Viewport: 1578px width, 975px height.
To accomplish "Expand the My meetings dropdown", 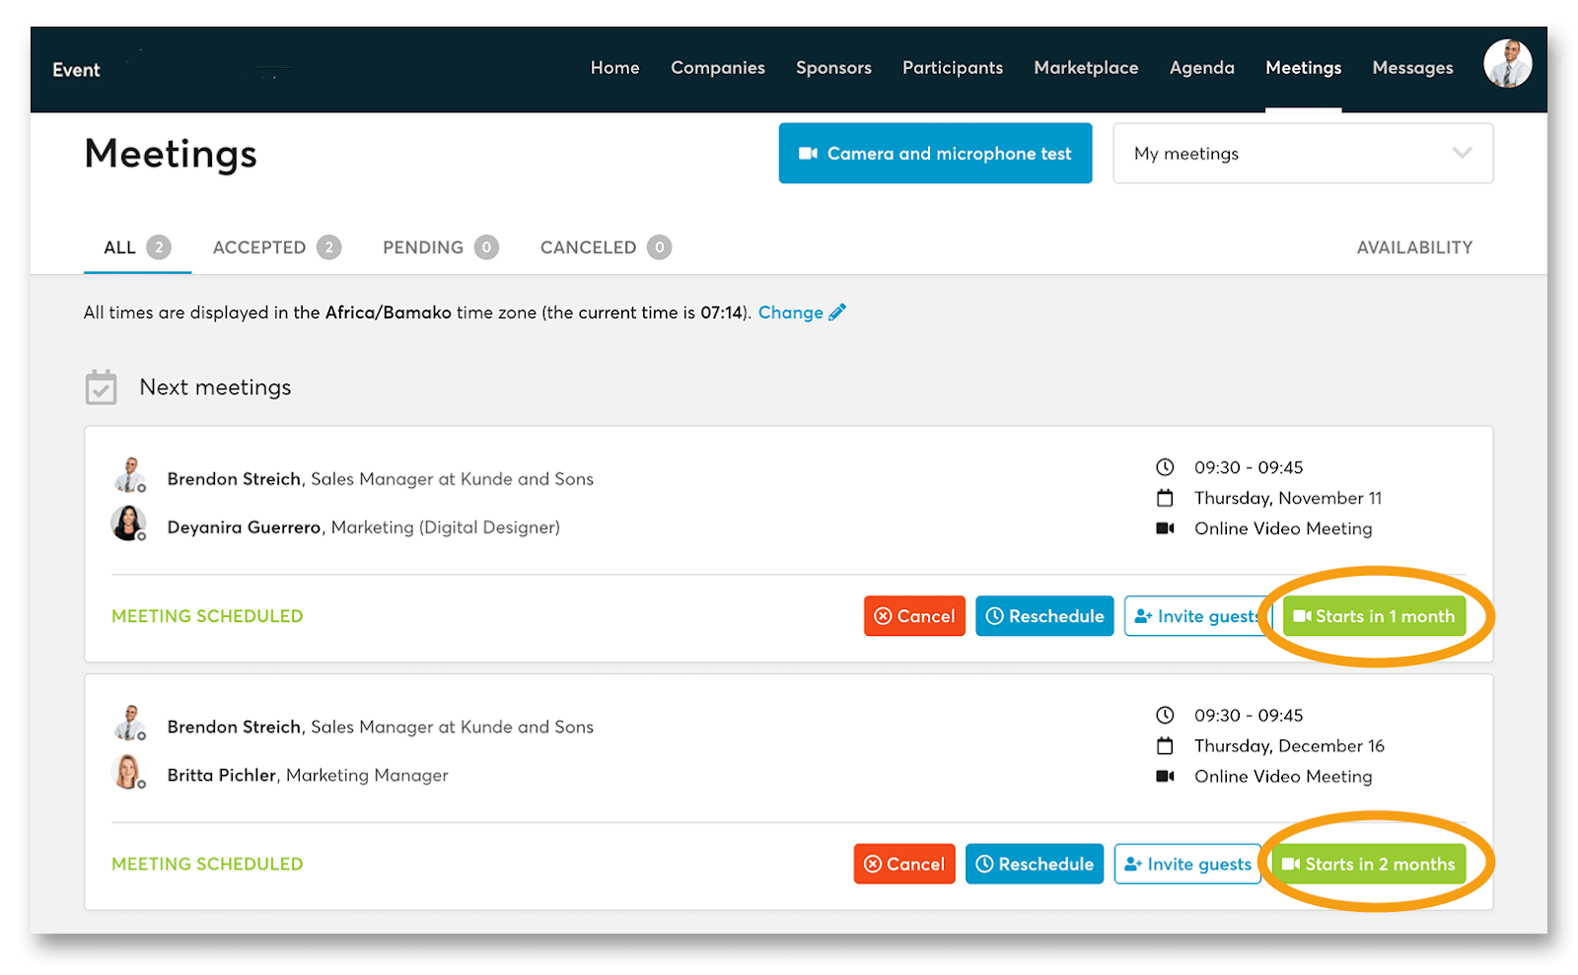I will click(x=1303, y=153).
